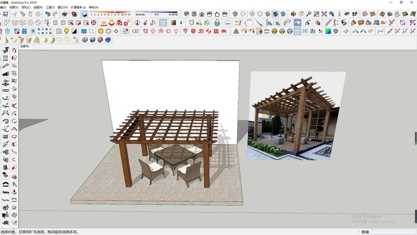Click sandbox From Scratch grid icon
The height and width of the screenshot is (235, 417).
click(x=372, y=14)
